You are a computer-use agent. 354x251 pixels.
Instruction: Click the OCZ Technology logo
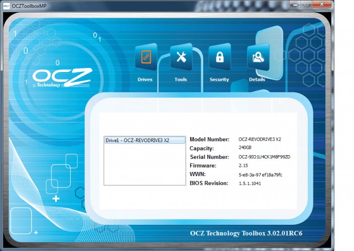pos(63,78)
